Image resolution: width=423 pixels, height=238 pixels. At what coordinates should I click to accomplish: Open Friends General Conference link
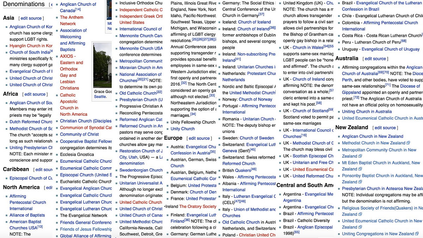tap(86, 223)
